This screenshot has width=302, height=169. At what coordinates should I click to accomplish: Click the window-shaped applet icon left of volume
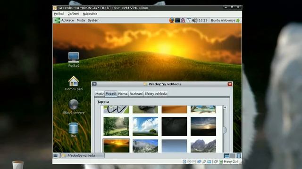(189, 20)
